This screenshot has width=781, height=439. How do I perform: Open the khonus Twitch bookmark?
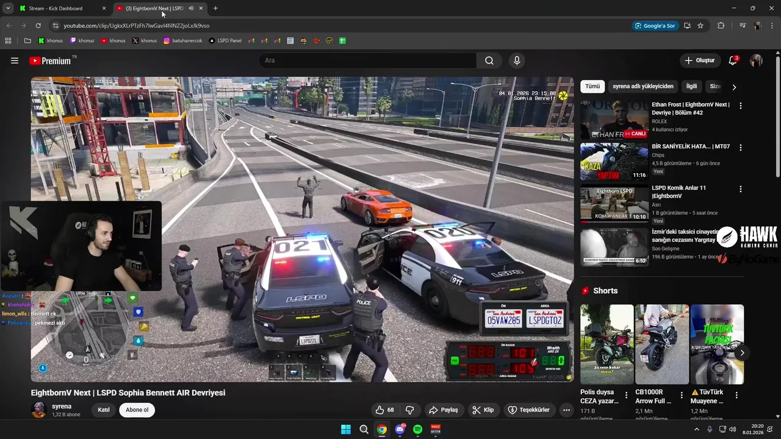point(82,41)
